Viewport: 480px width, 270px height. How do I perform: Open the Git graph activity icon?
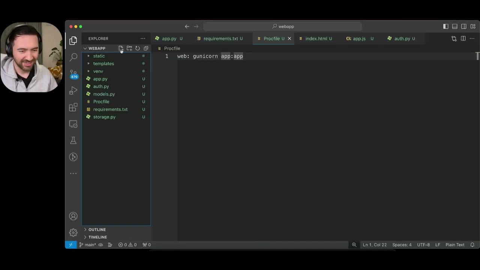(x=73, y=157)
